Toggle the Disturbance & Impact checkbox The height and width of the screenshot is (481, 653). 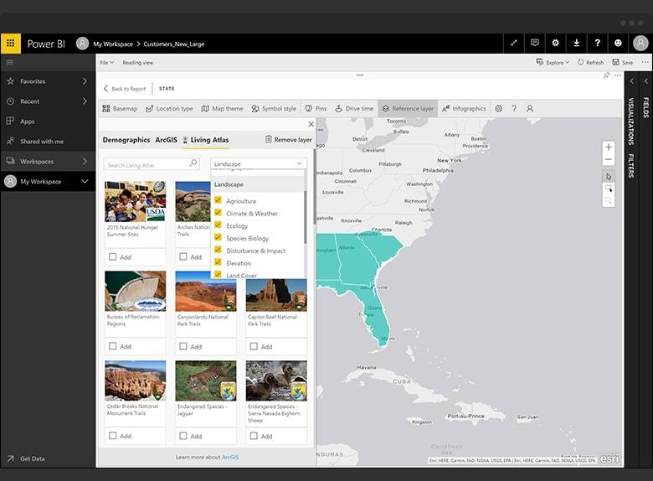(218, 250)
